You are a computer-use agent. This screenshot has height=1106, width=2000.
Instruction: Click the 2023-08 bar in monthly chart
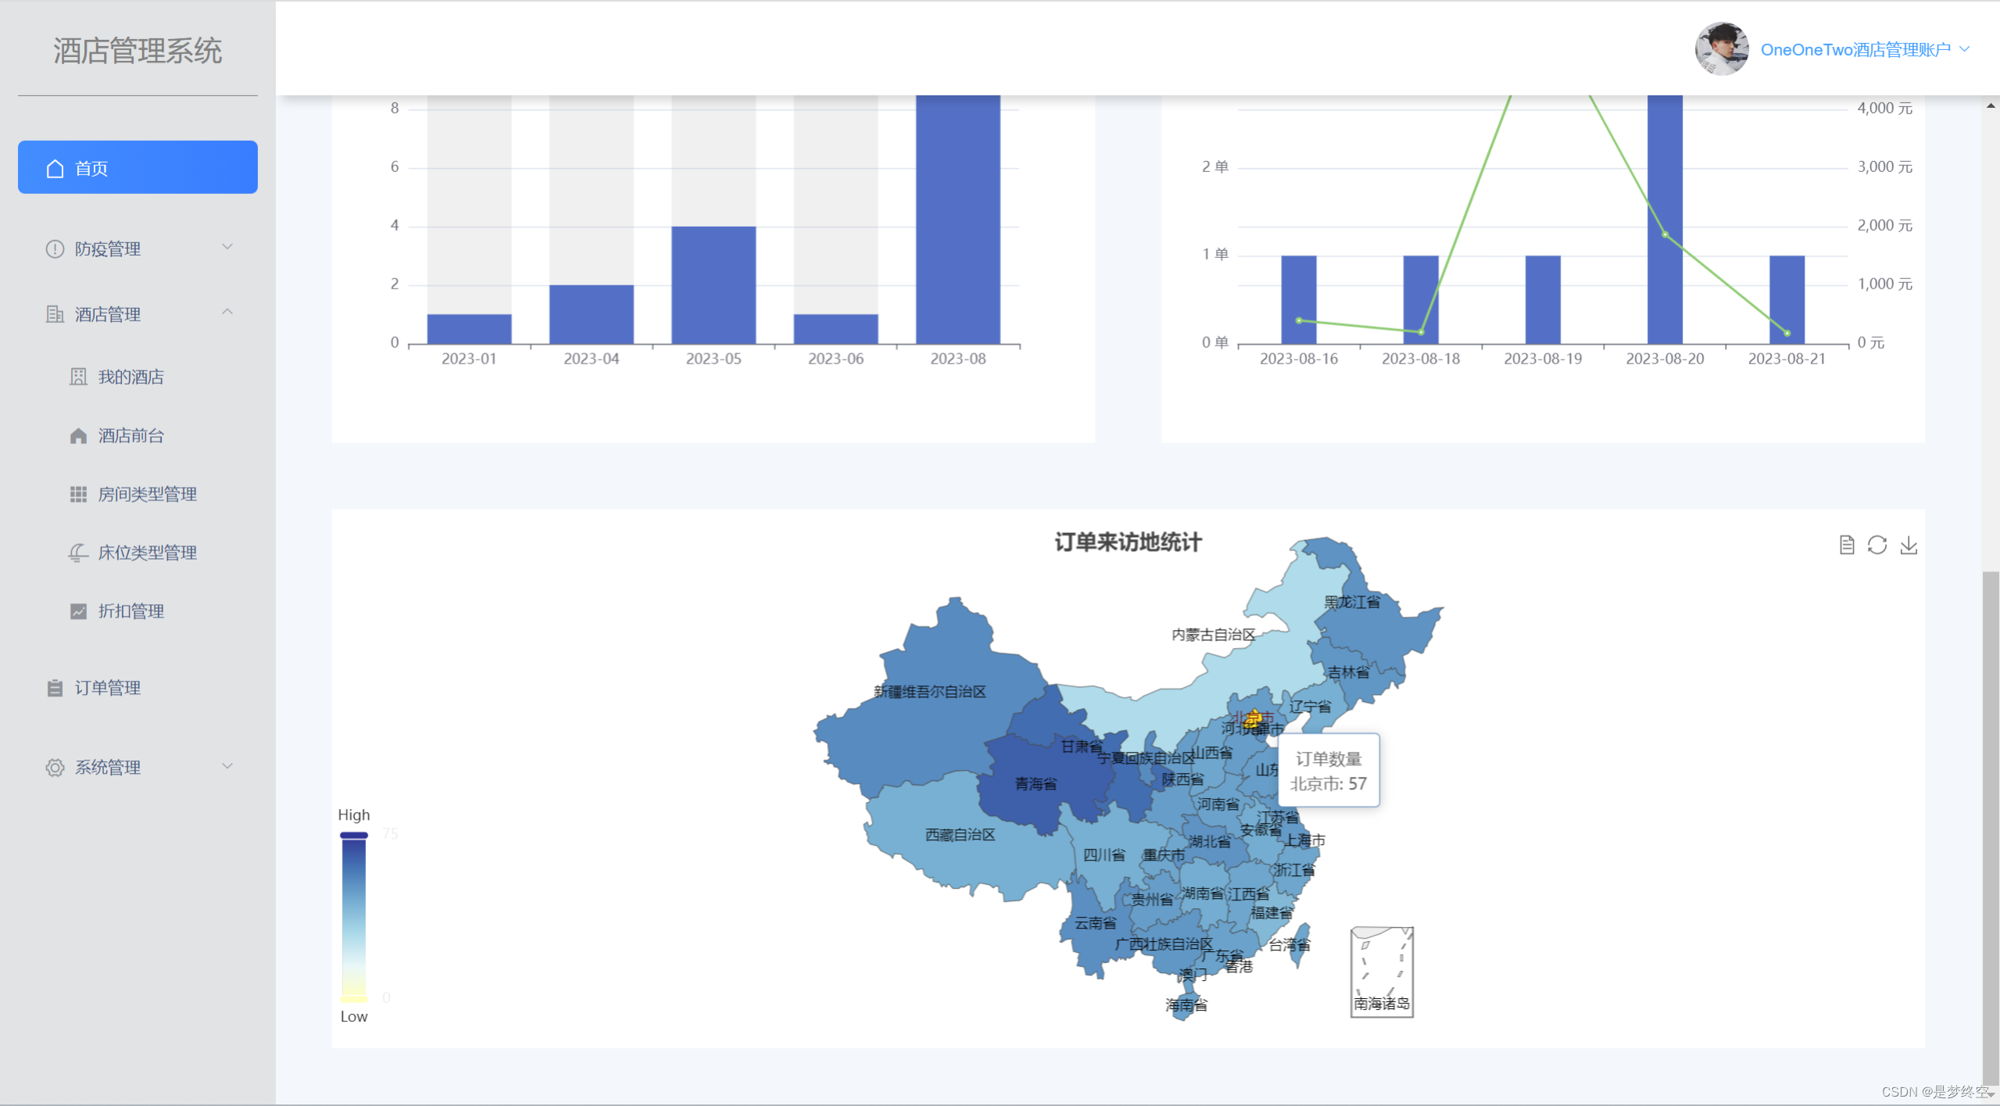coord(958,220)
